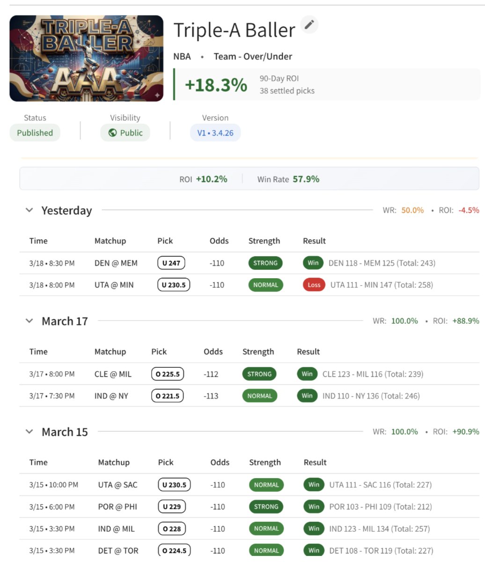Click the Win badge for IND @ MIL
This screenshot has height=562, width=485.
314,528
